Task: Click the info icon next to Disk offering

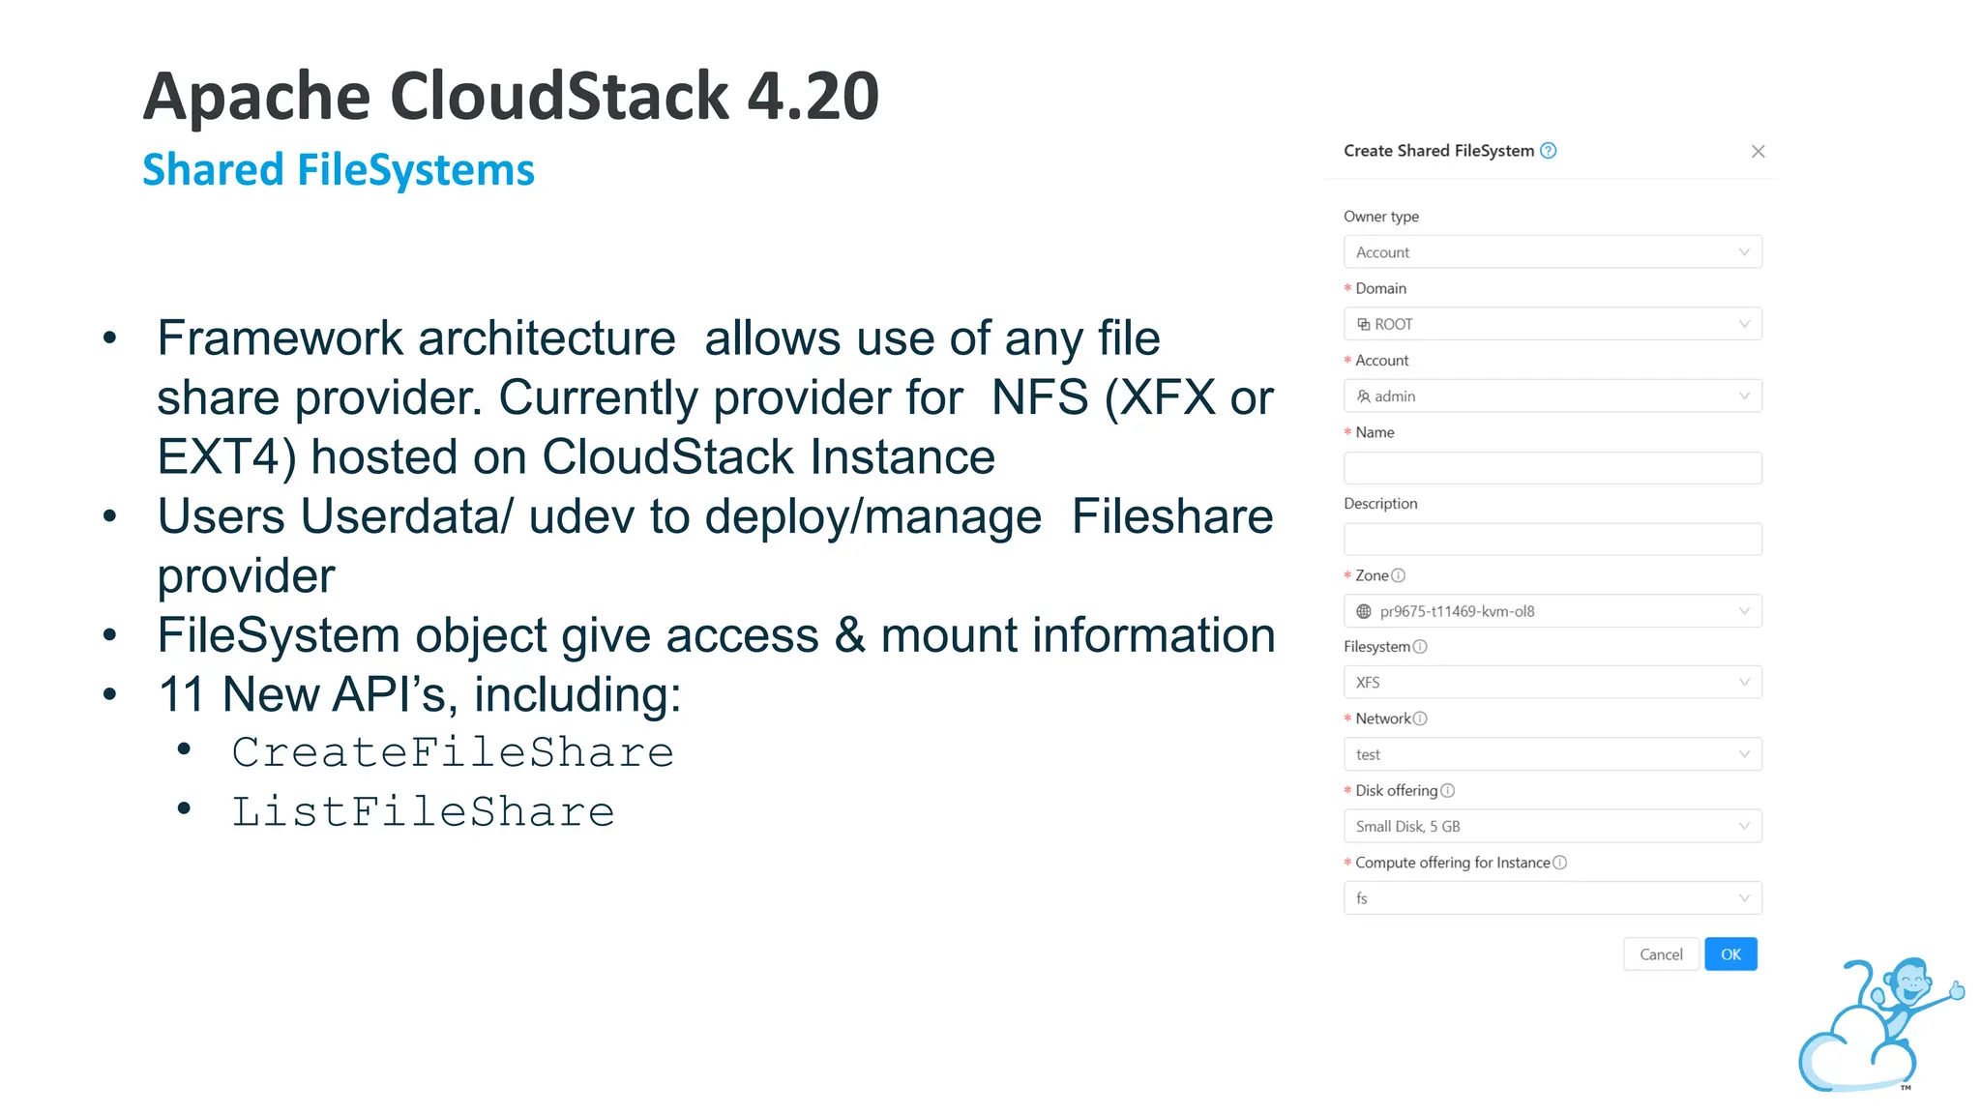Action: tap(1447, 790)
